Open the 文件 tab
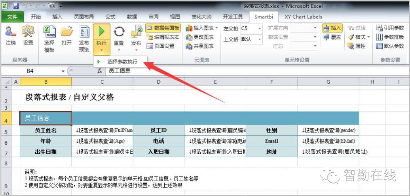The image size is (410, 196). (x=12, y=17)
